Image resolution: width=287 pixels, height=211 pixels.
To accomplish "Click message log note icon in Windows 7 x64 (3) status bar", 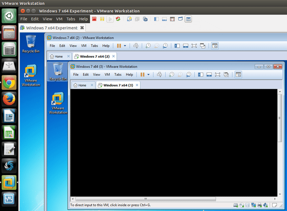I will pyautogui.click(x=275, y=205).
